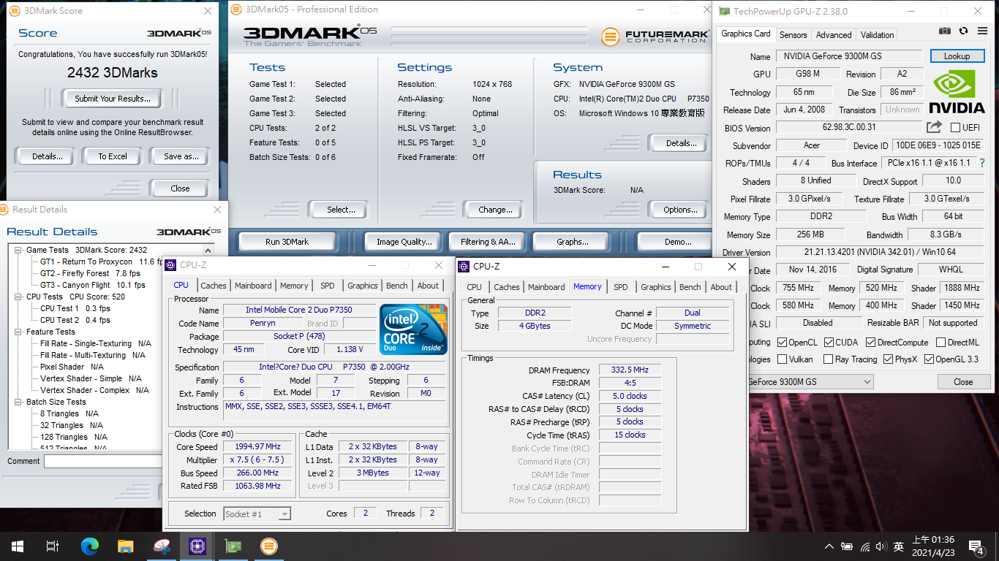
Task: Open the notification center icon
Action: pyautogui.click(x=976, y=546)
